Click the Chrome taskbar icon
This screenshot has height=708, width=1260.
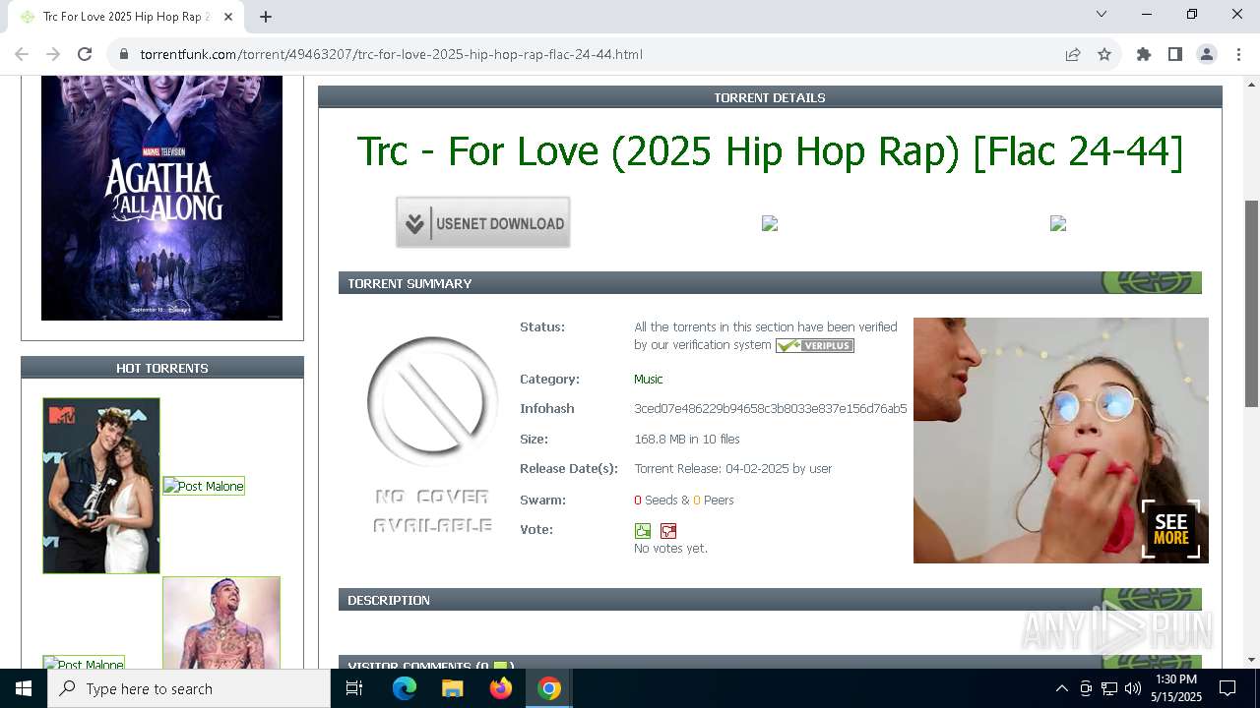coord(549,688)
